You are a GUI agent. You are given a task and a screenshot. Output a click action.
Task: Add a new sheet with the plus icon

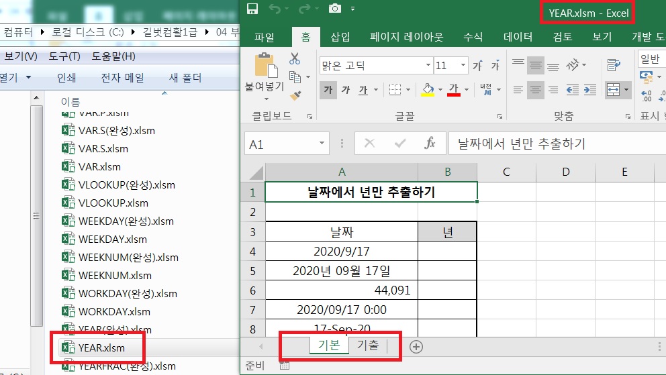(416, 346)
